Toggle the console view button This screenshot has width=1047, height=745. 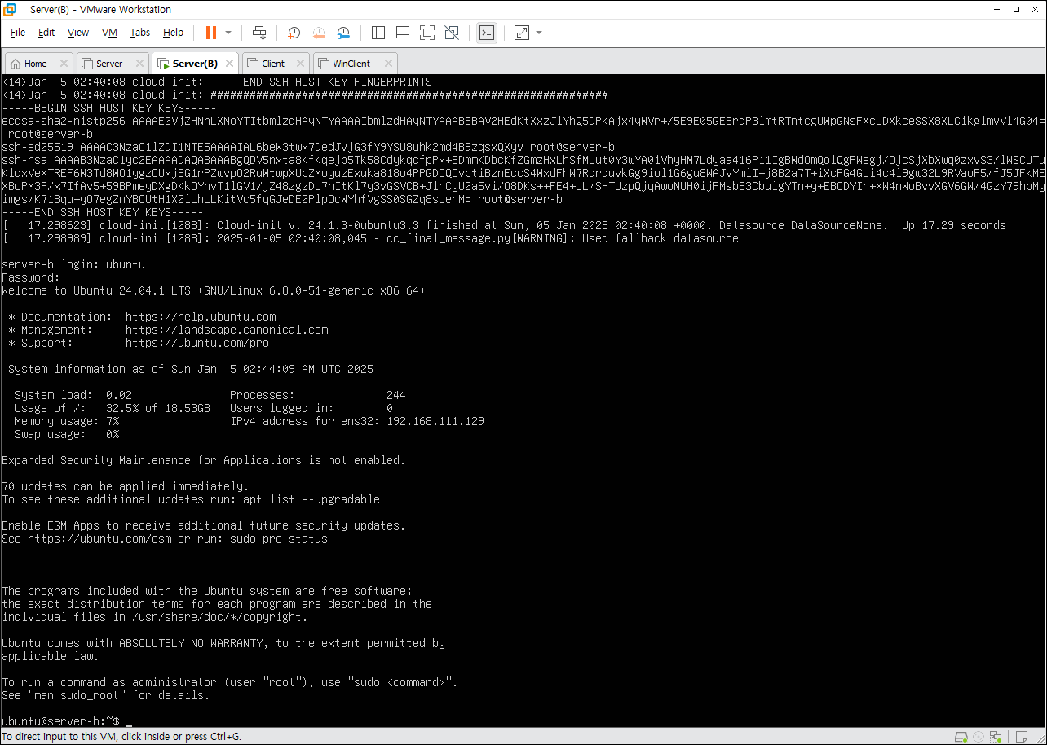(486, 33)
